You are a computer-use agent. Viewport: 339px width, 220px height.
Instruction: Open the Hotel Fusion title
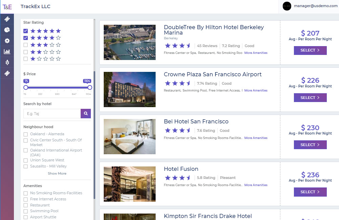click(x=181, y=169)
